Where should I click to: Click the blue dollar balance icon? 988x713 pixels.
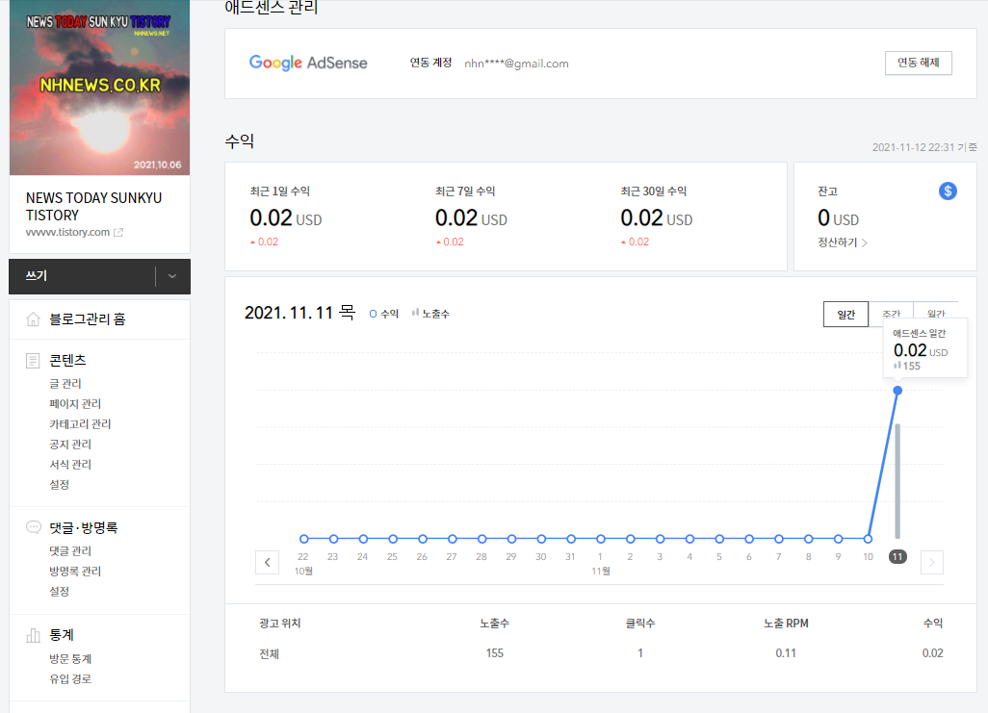tap(947, 191)
